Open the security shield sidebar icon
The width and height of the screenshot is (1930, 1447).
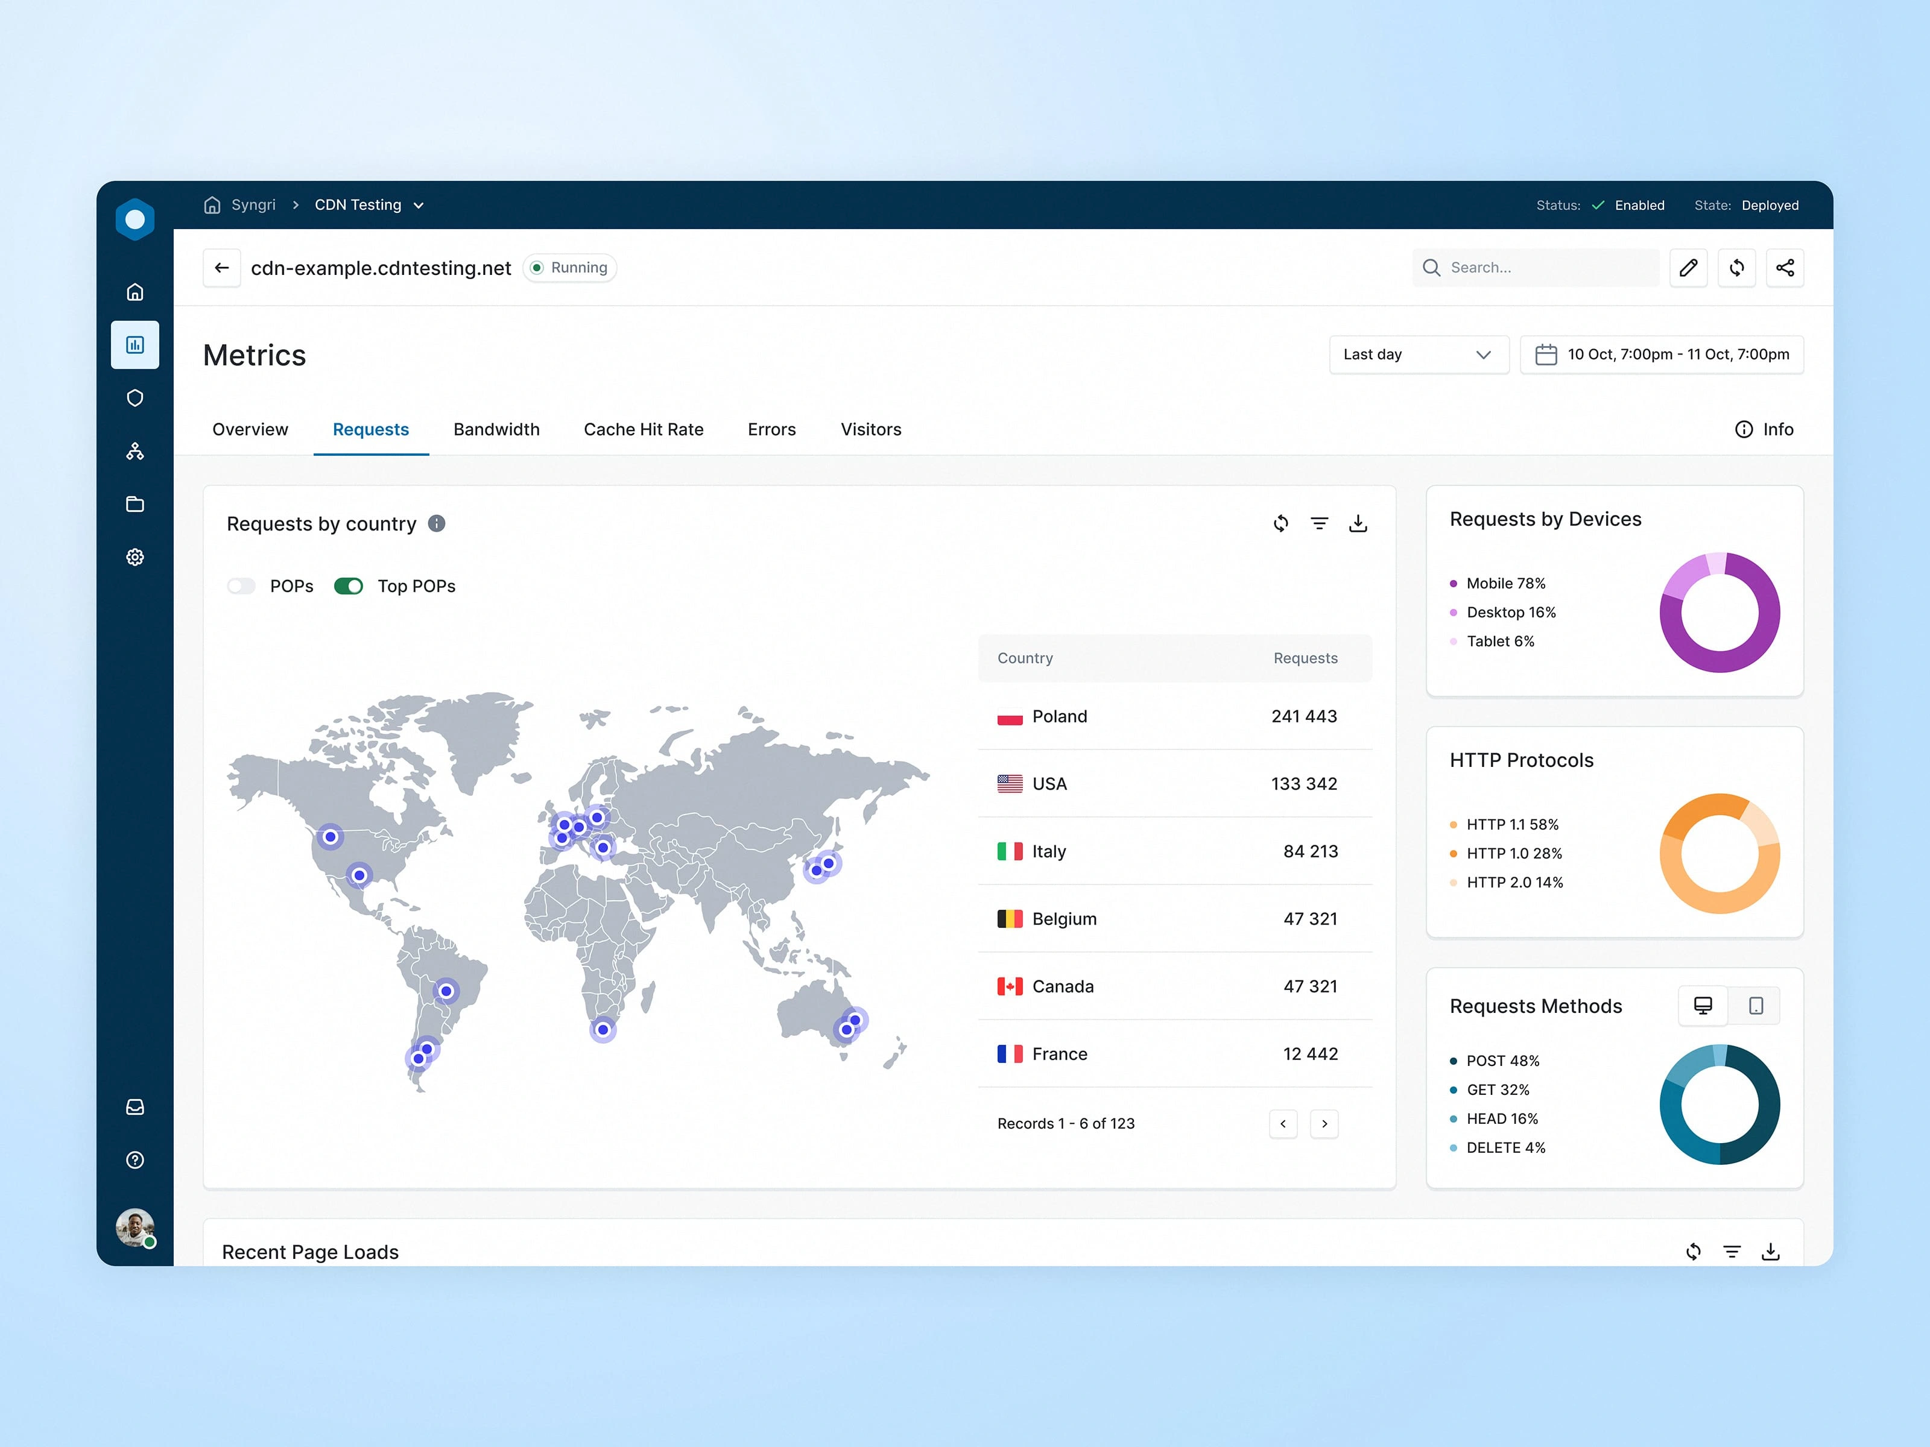pyautogui.click(x=135, y=398)
